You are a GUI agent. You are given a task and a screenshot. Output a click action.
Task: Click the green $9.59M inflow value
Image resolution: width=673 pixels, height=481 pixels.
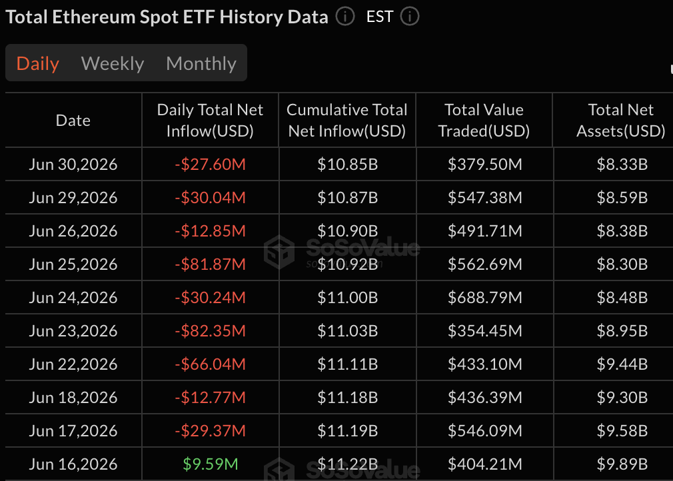click(211, 464)
